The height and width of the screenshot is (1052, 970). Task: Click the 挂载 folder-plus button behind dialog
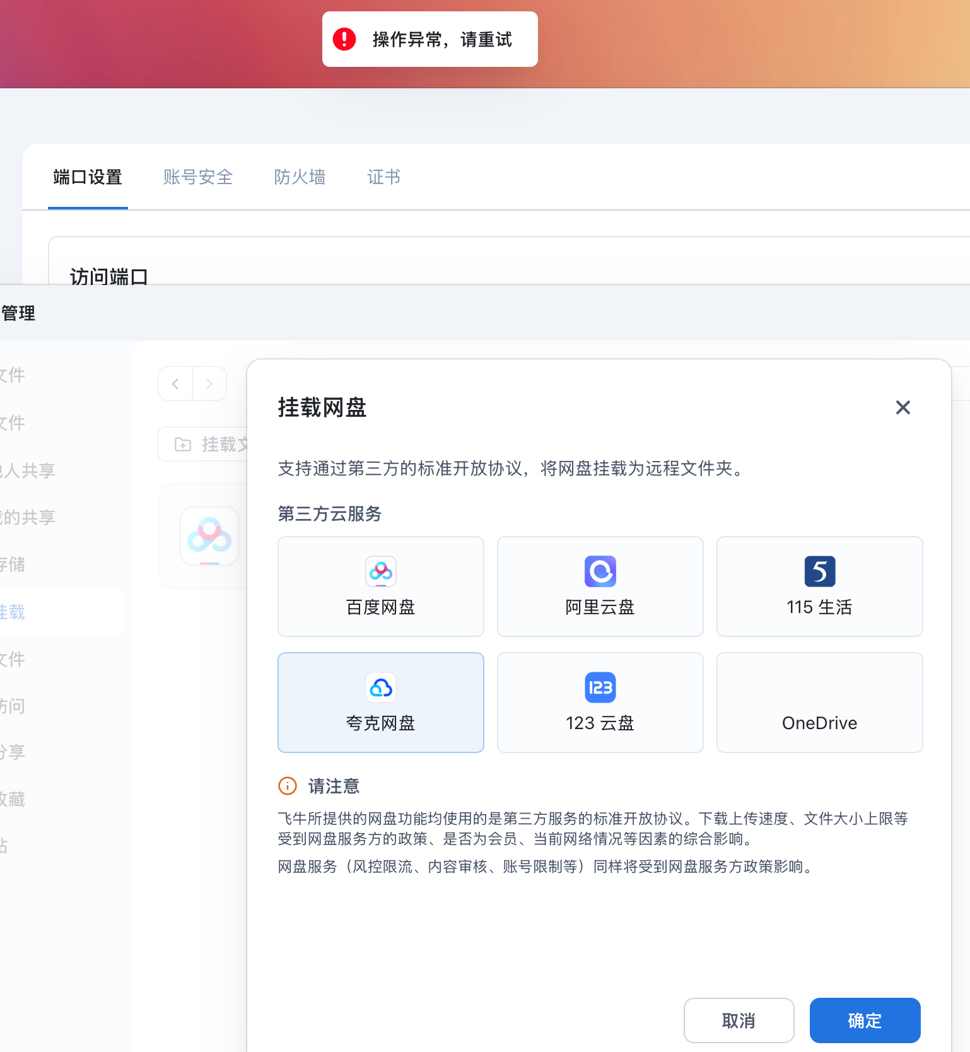pyautogui.click(x=203, y=445)
